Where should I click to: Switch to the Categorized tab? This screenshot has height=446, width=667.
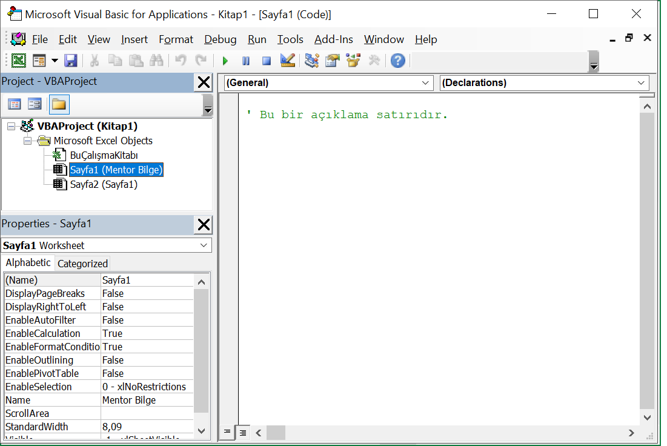(x=82, y=264)
